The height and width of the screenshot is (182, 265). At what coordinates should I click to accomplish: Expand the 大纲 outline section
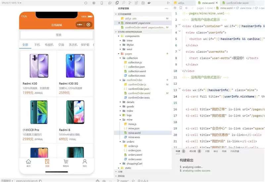tap(120, 171)
